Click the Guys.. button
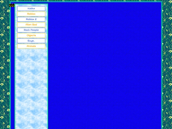 pos(31,41)
